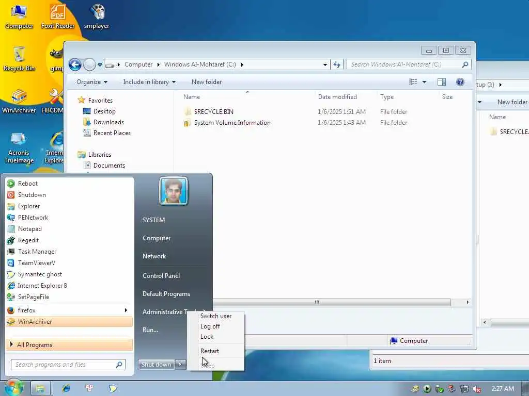Open Computer from Start menu right pane
529x396 pixels.
click(157, 238)
